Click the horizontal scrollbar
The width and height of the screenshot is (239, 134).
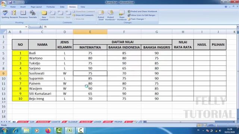point(181,122)
